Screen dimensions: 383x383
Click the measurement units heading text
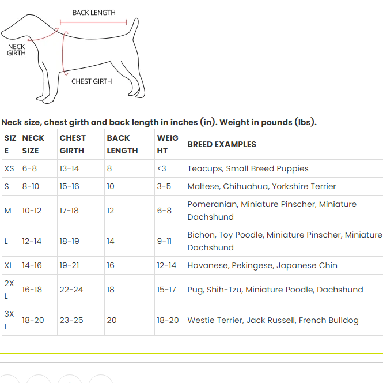coord(159,122)
